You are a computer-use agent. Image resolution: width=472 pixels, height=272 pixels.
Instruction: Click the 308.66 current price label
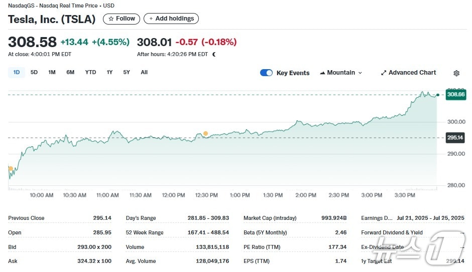(455, 94)
